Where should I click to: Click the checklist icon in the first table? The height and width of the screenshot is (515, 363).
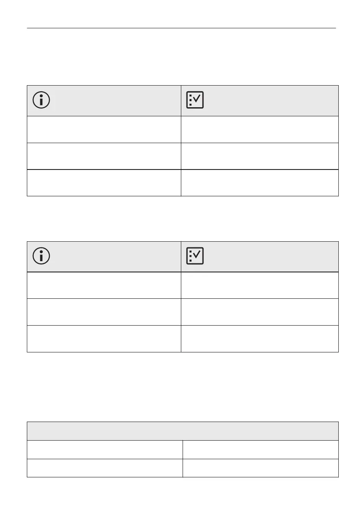[195, 100]
